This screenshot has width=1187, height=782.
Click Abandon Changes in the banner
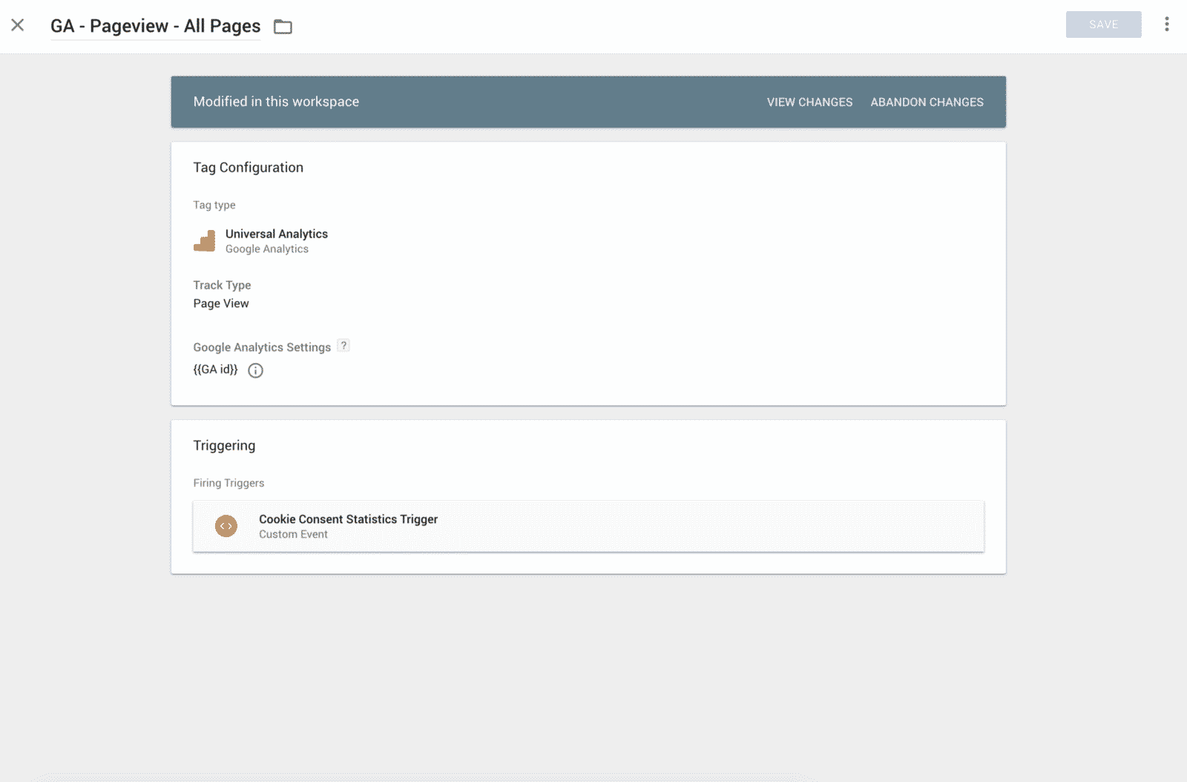click(x=927, y=102)
